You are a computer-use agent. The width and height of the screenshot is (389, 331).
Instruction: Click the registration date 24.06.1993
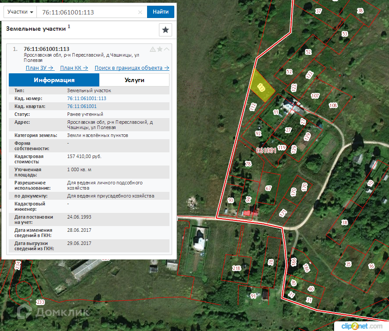[79, 217]
